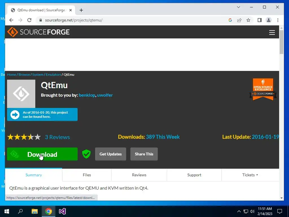Select the QtEmu download browser tab
Image resolution: width=289 pixels, height=217 pixels.
pos(41,10)
